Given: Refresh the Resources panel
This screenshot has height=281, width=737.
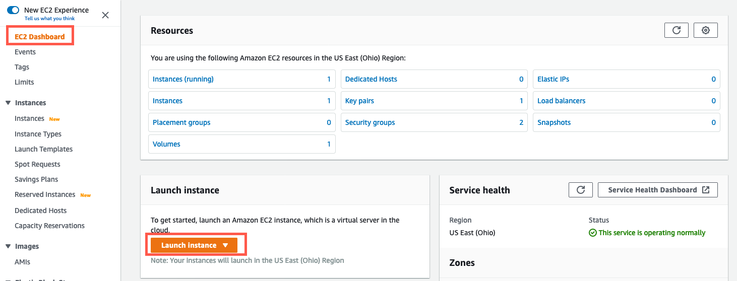Looking at the screenshot, I should [x=677, y=30].
